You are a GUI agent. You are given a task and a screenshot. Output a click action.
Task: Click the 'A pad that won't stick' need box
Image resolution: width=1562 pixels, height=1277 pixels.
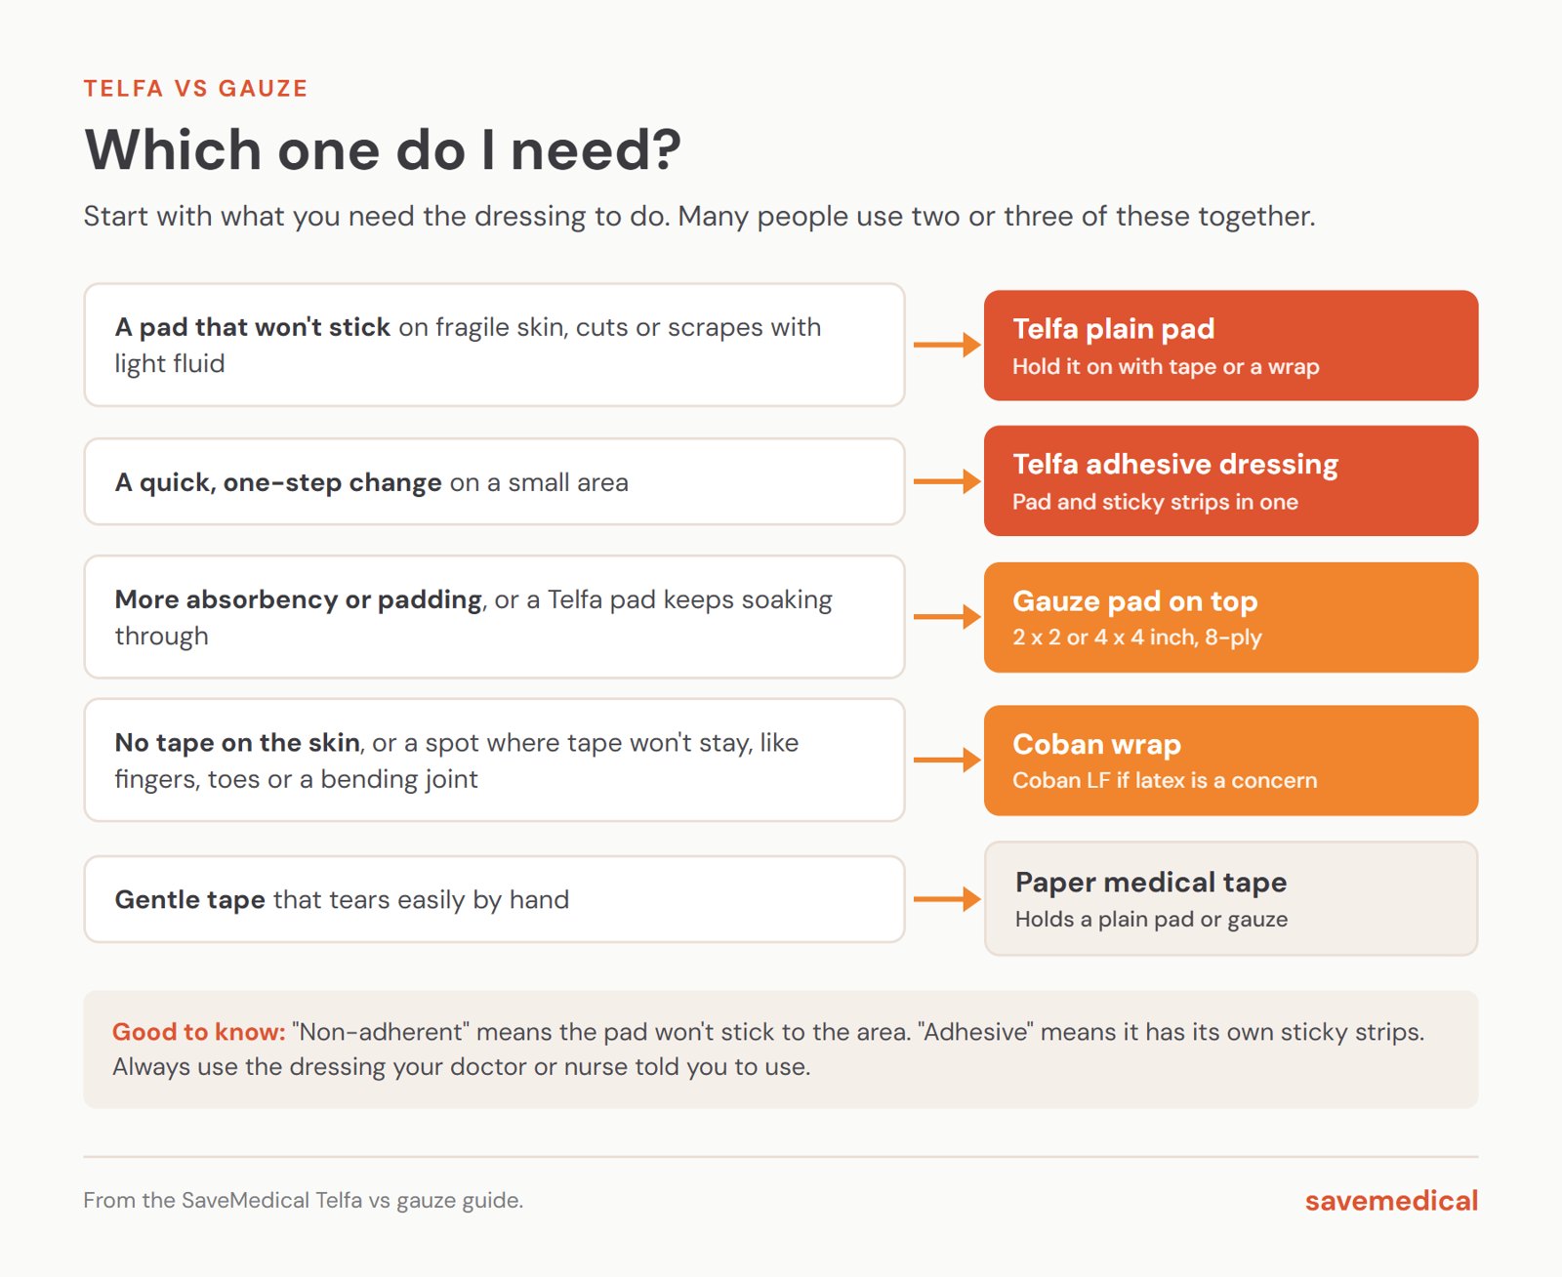(495, 345)
